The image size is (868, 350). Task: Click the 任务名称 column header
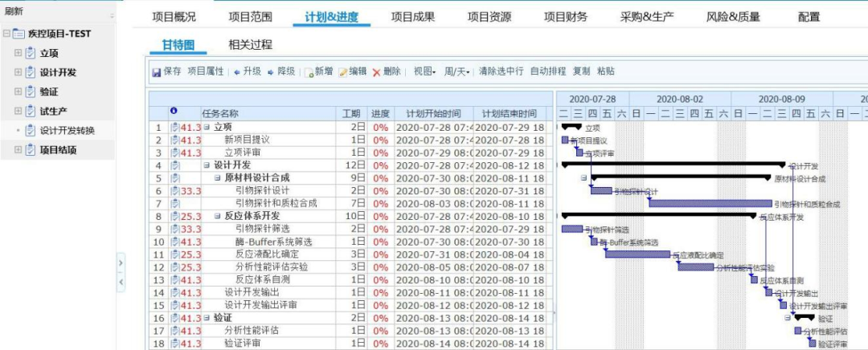pos(219,114)
